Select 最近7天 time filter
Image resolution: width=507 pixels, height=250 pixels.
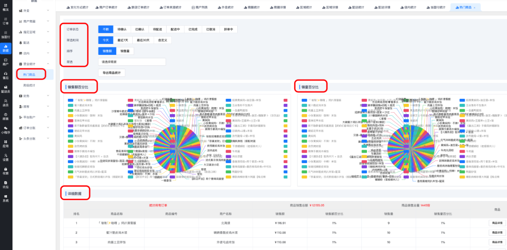click(x=123, y=40)
